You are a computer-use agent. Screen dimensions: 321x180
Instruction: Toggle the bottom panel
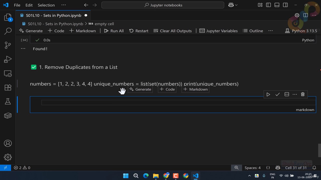(277, 5)
